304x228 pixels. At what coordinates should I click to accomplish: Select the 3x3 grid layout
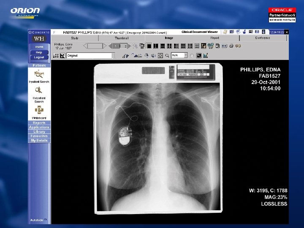click(190, 46)
